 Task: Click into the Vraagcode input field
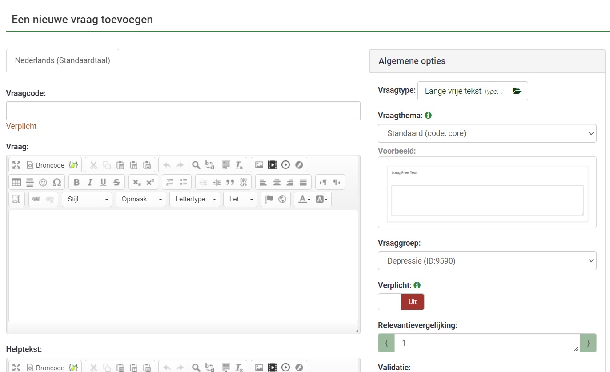point(183,111)
